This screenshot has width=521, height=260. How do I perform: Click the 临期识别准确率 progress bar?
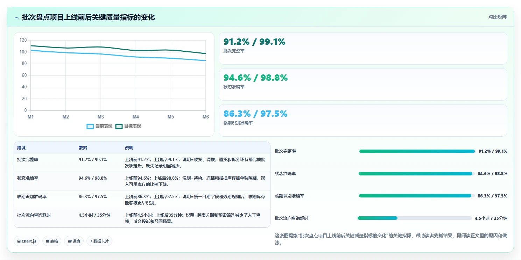click(417, 196)
